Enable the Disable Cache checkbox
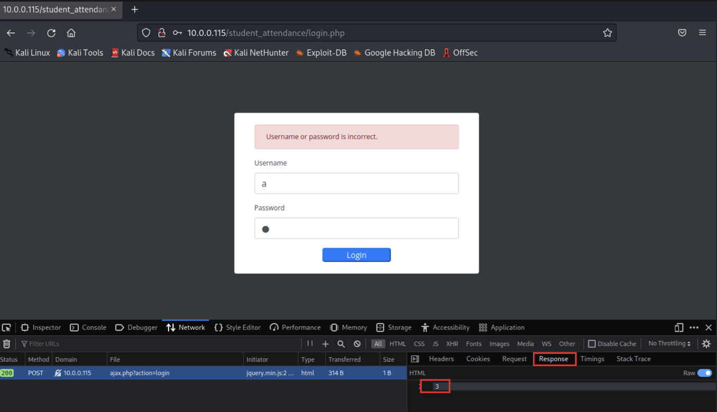This screenshot has height=412, width=717. point(592,344)
